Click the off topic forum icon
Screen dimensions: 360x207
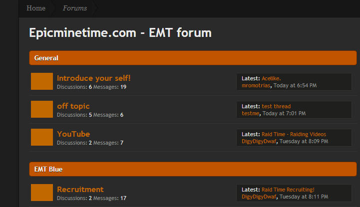(x=42, y=109)
